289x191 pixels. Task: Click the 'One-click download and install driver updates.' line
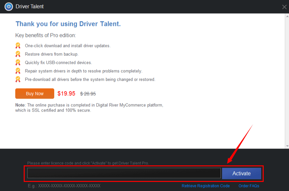(x=68, y=46)
